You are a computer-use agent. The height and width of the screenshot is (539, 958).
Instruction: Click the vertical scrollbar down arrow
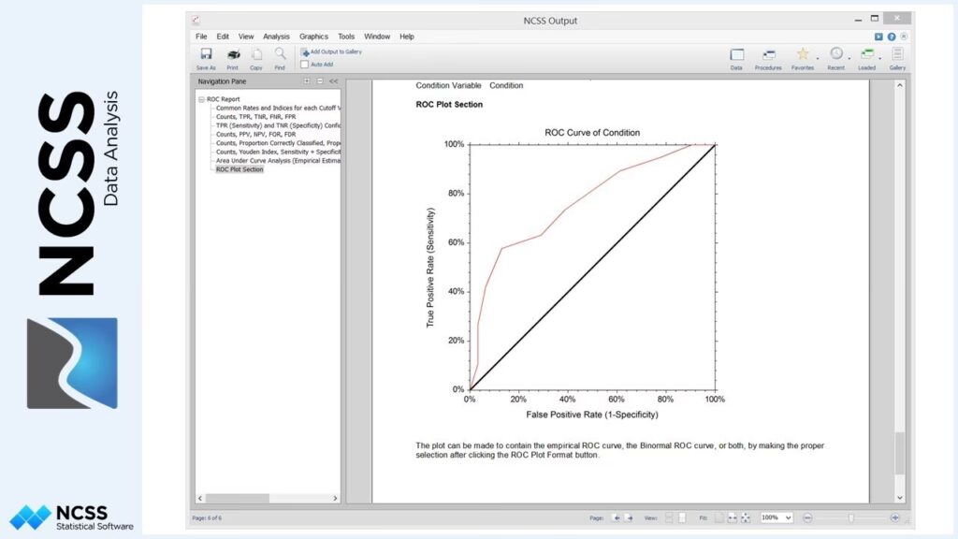click(900, 498)
